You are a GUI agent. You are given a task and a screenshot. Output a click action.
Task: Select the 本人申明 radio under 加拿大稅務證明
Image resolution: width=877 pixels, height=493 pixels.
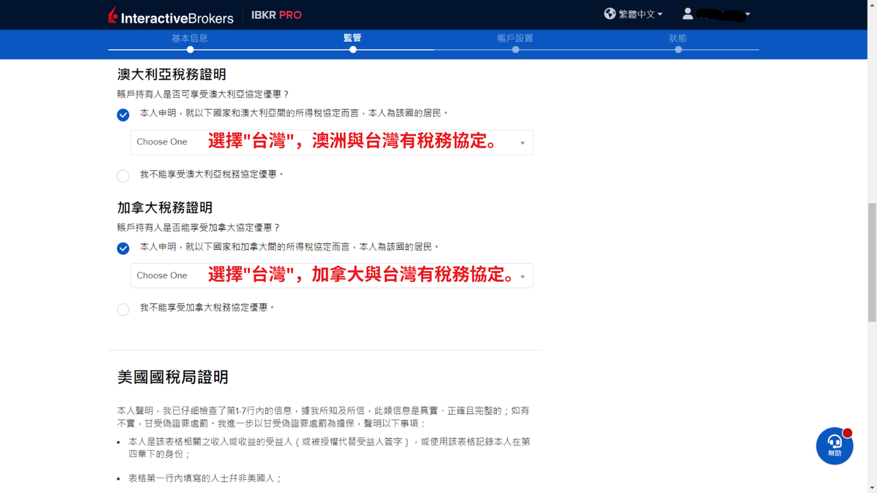pos(123,248)
